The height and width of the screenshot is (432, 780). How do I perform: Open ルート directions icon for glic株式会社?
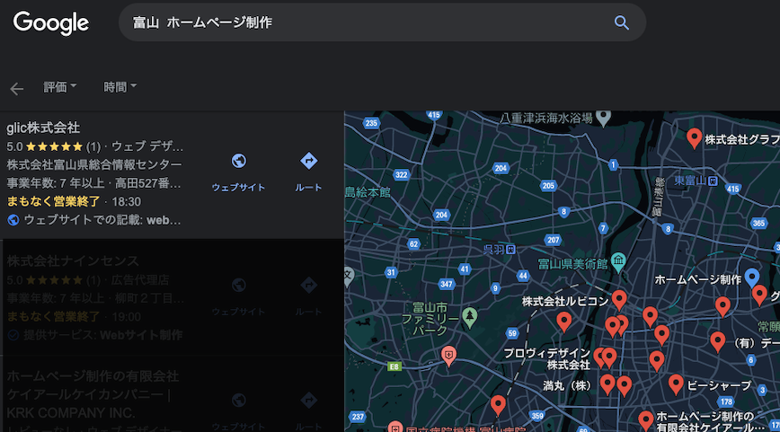[308, 161]
